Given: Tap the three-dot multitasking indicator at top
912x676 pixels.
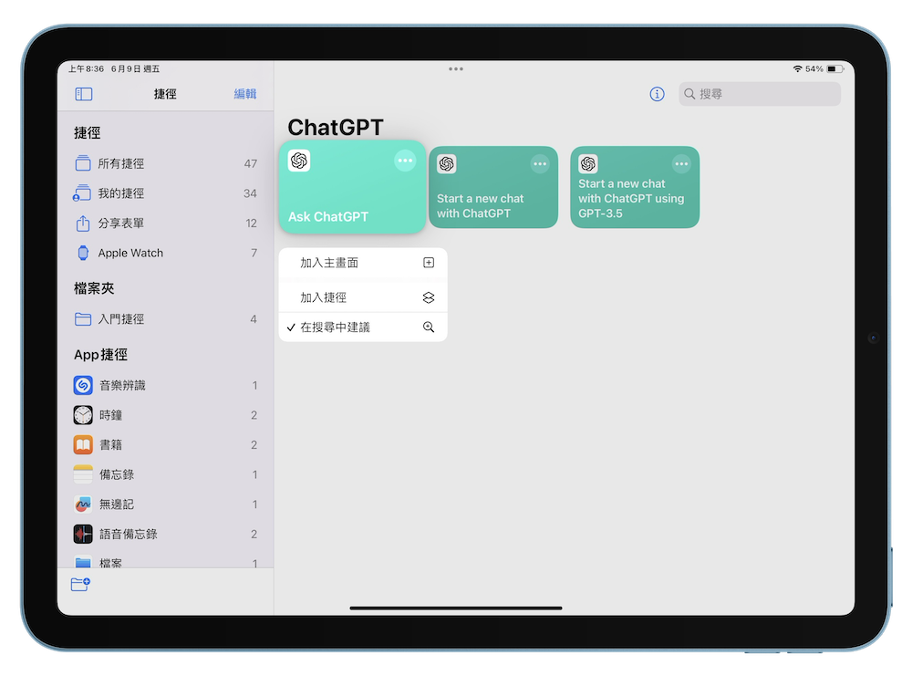Looking at the screenshot, I should coord(456,68).
